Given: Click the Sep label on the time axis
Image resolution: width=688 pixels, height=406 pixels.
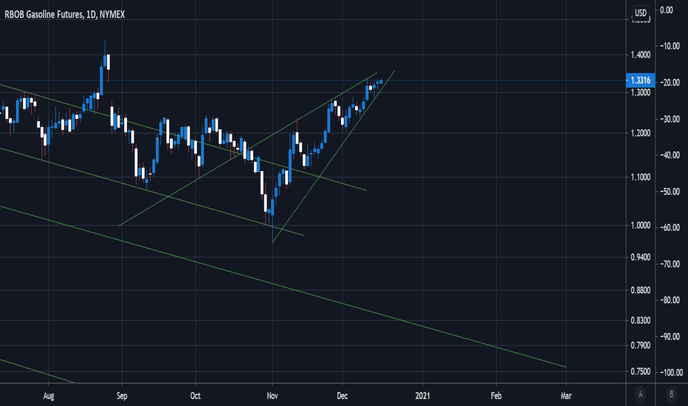Looking at the screenshot, I should pos(122,396).
